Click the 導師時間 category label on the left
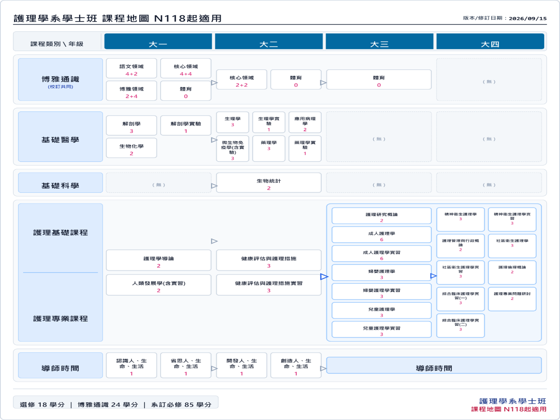Screen dimensions: 560x420 tap(60, 366)
